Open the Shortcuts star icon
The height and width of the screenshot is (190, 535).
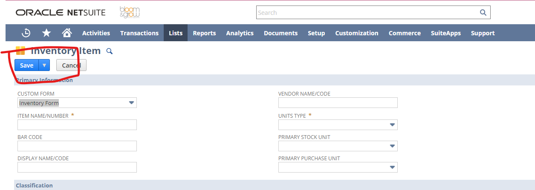pos(46,33)
